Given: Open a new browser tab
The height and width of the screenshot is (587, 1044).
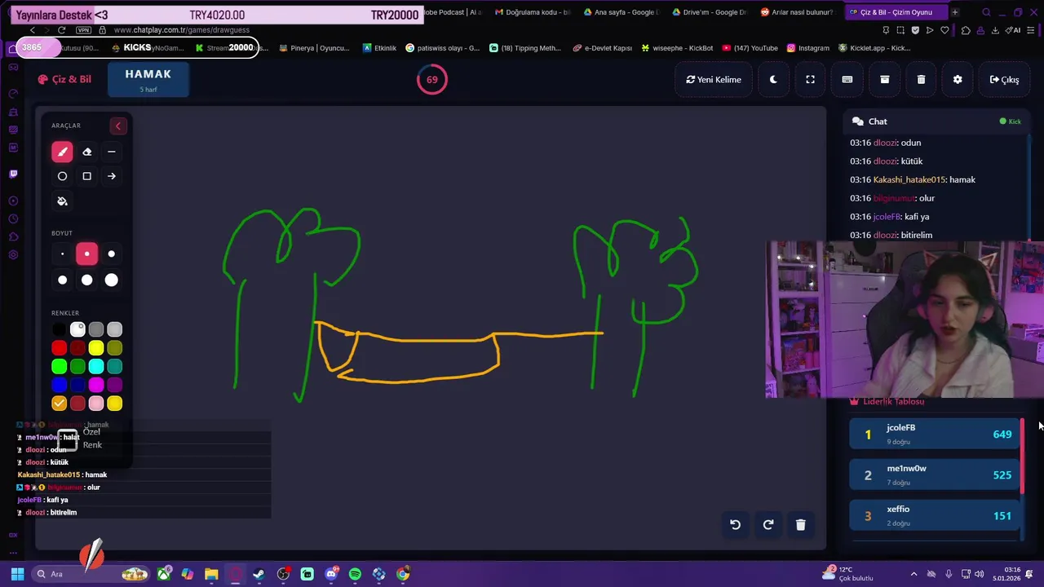Looking at the screenshot, I should [955, 12].
